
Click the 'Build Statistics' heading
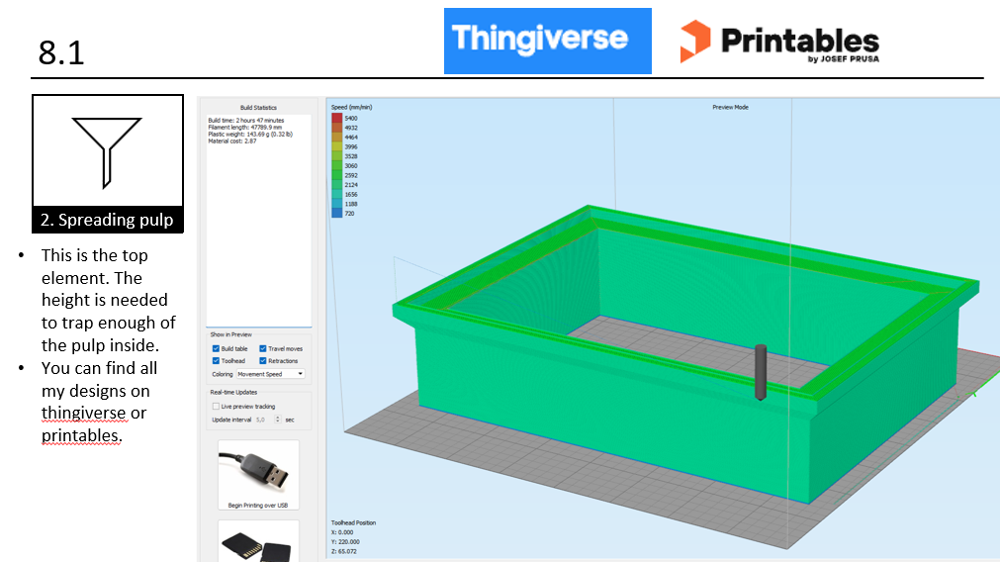pyautogui.click(x=258, y=108)
